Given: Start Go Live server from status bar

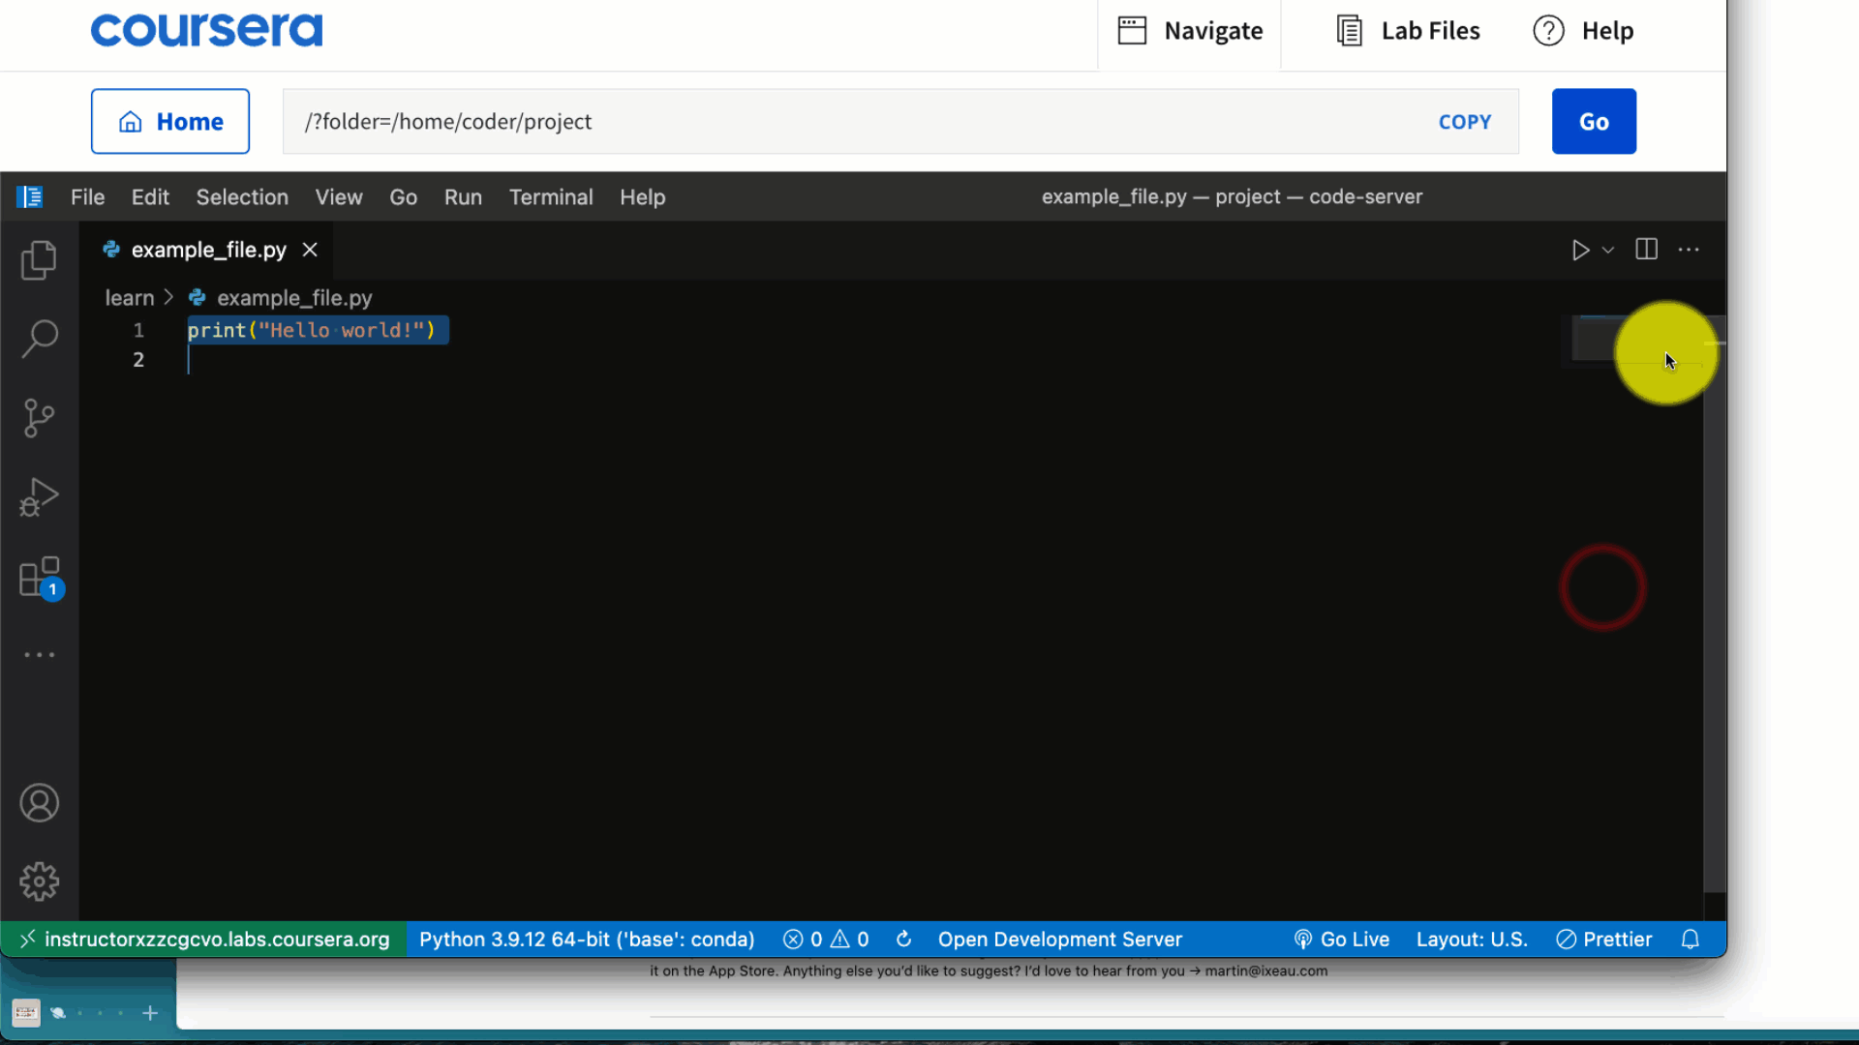Looking at the screenshot, I should coord(1341,940).
